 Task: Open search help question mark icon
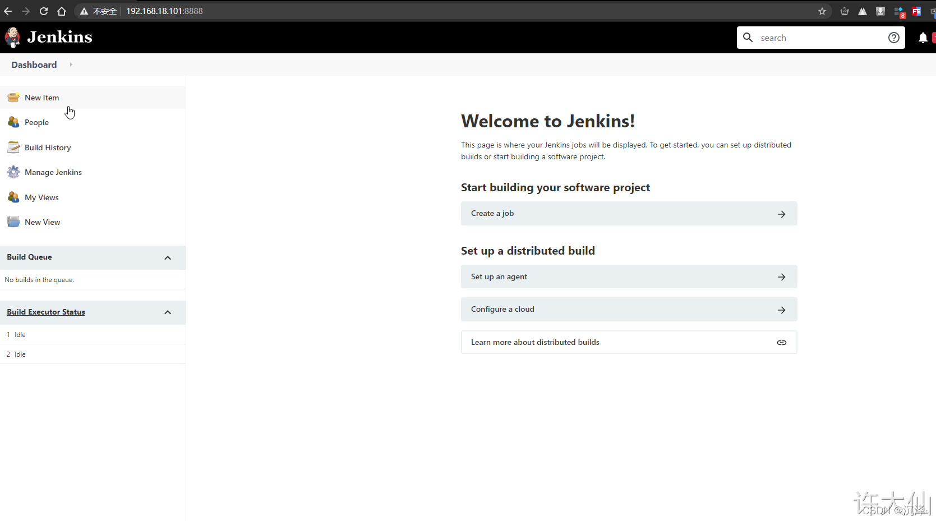894,38
